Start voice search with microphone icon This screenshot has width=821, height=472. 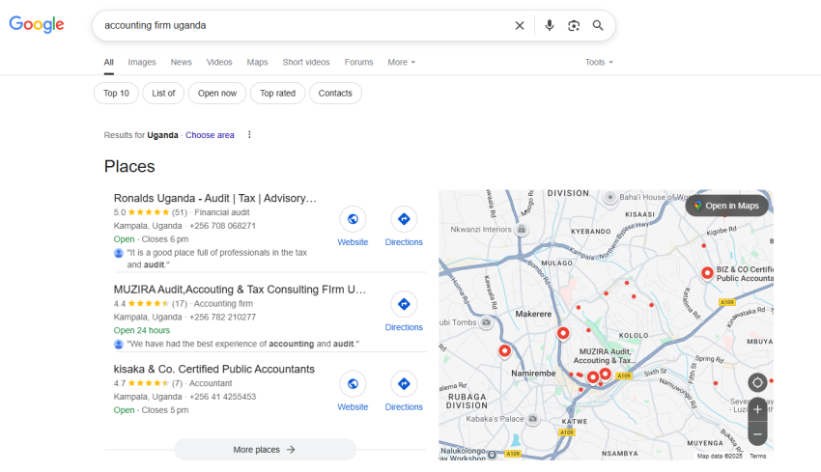point(549,25)
